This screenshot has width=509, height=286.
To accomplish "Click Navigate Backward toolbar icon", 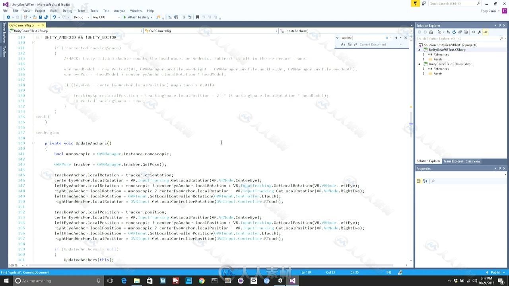I will 8,17.
